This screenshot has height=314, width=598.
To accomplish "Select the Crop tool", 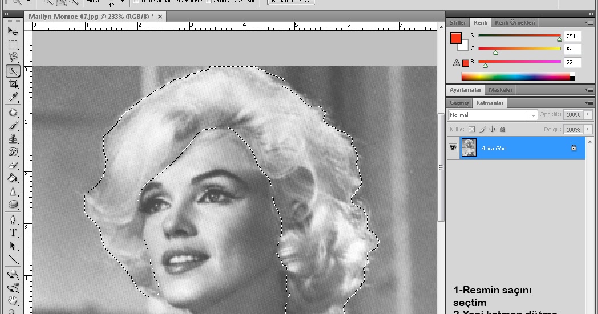I will click(x=13, y=84).
